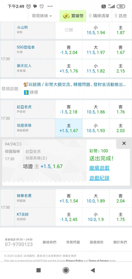Select KT巫師 主 -1.5, 2.45 handicap cell
The width and height of the screenshot is (132, 279).
[x=69, y=217]
